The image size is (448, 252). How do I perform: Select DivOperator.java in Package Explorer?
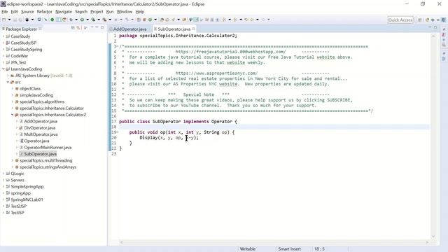(39, 127)
